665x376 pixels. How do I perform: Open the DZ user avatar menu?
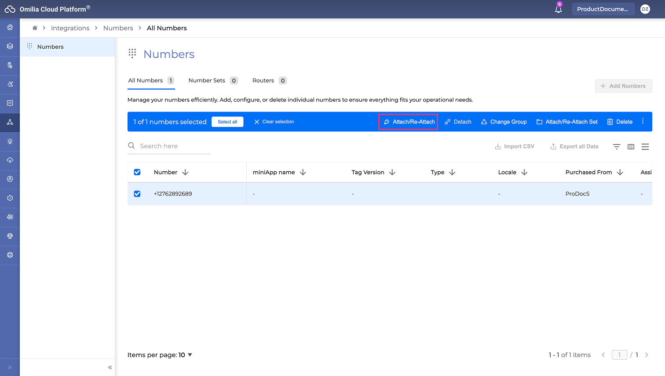tap(645, 9)
